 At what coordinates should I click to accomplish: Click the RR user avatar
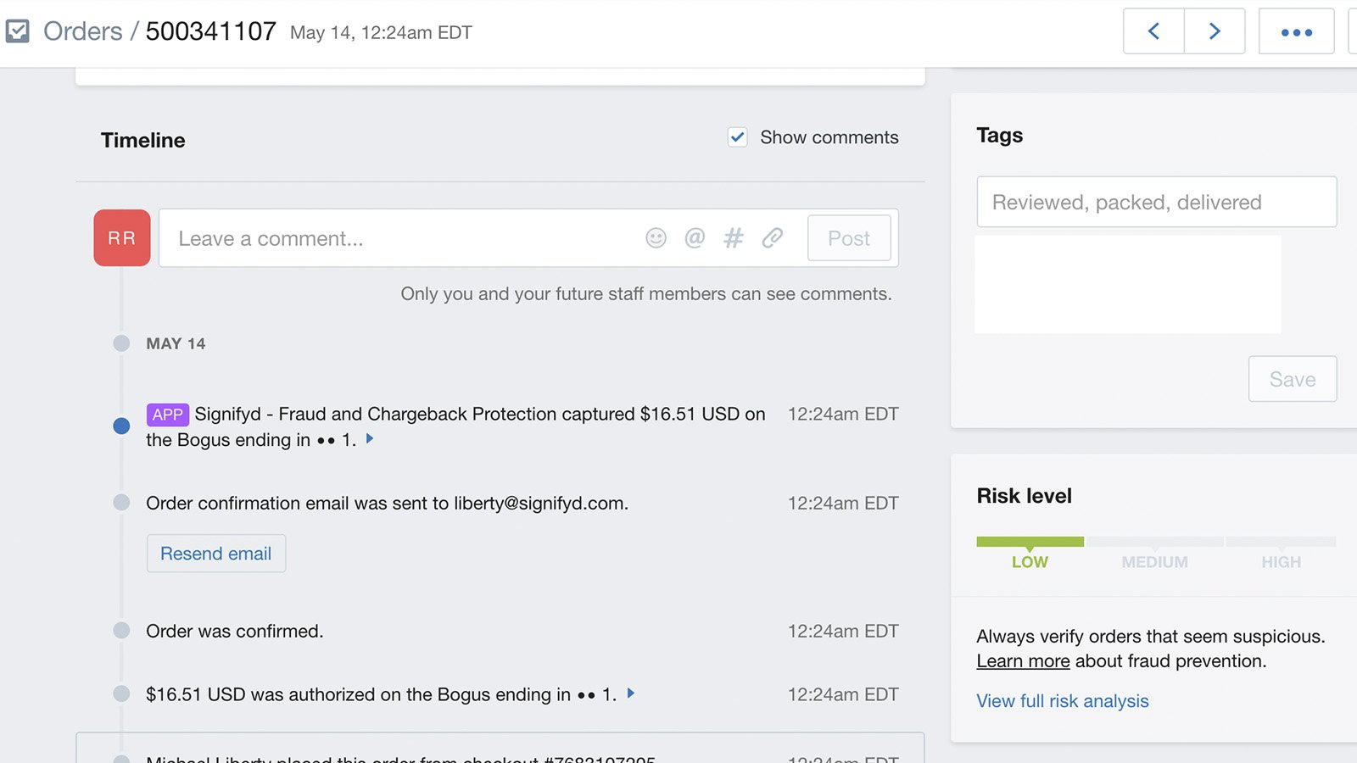click(122, 238)
